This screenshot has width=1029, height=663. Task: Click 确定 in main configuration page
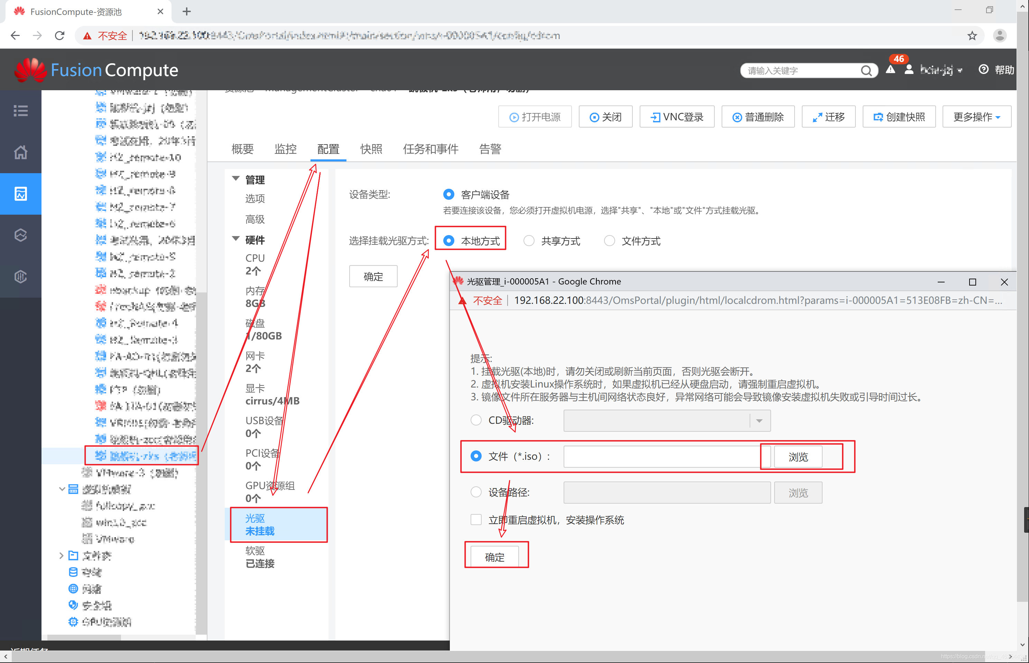[373, 277]
